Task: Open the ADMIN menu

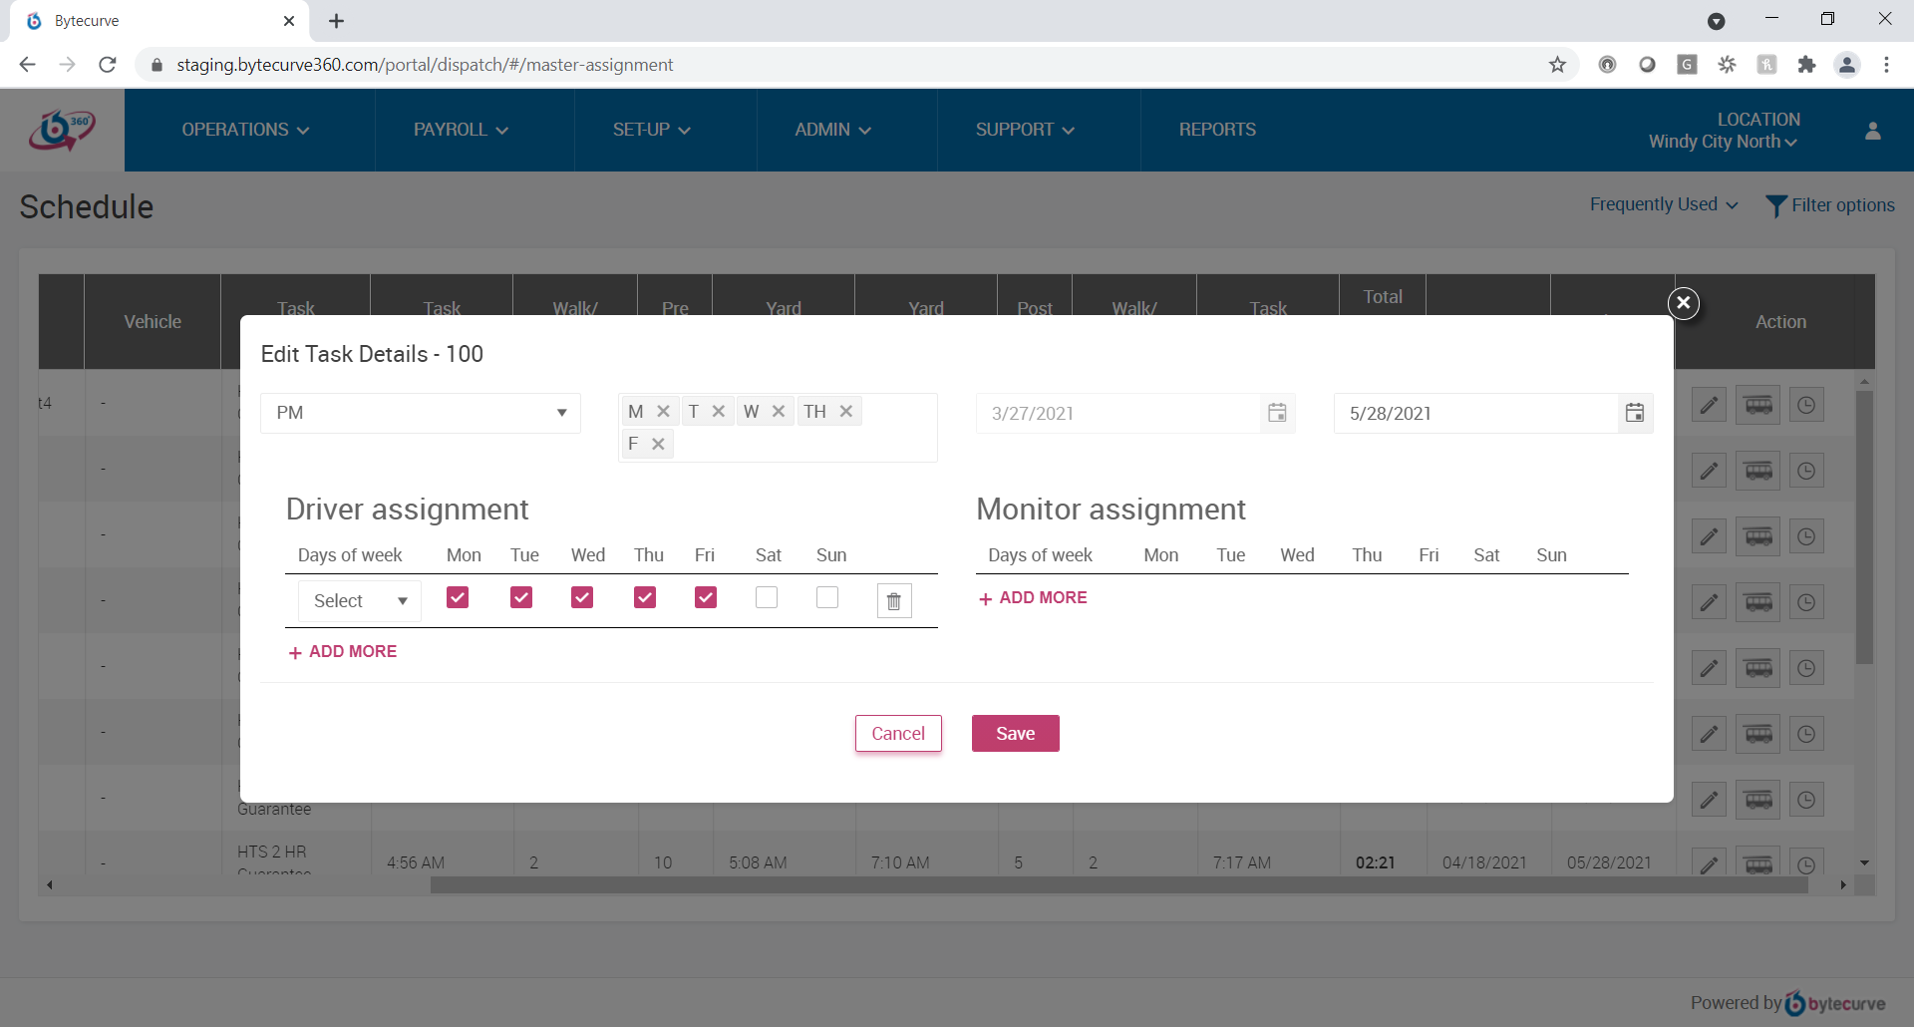Action: click(832, 130)
